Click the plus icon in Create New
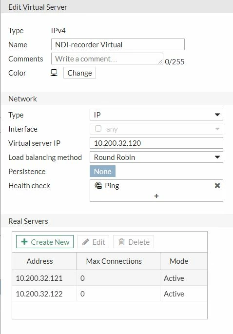 tap(24, 241)
